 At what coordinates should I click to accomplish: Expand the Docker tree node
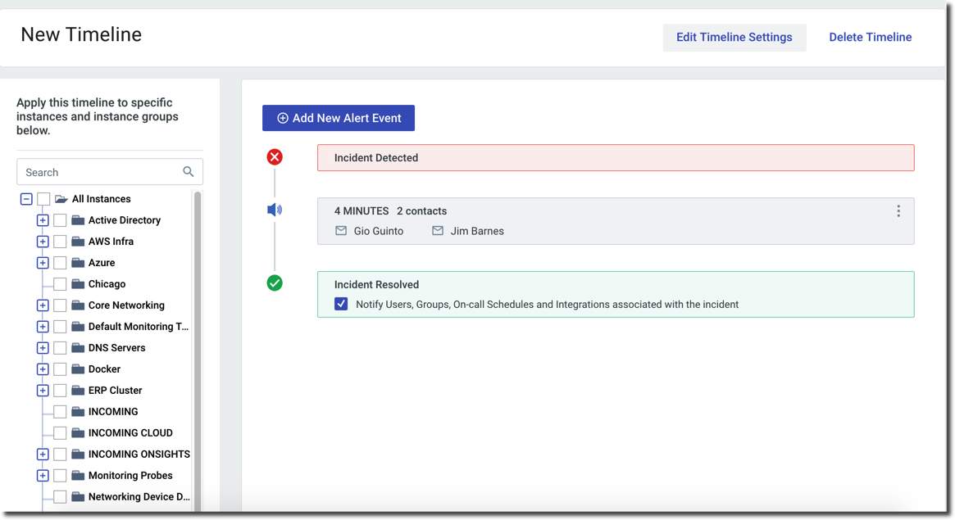pyautogui.click(x=42, y=369)
